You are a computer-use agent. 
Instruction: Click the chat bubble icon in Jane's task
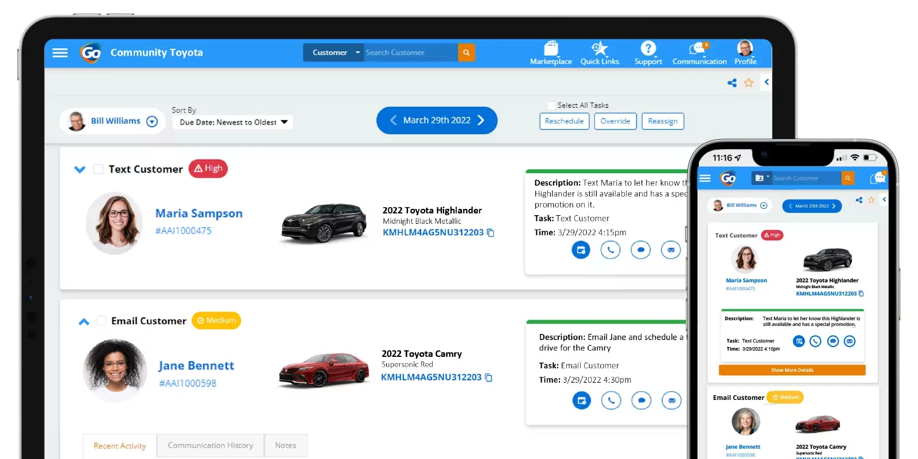(641, 400)
